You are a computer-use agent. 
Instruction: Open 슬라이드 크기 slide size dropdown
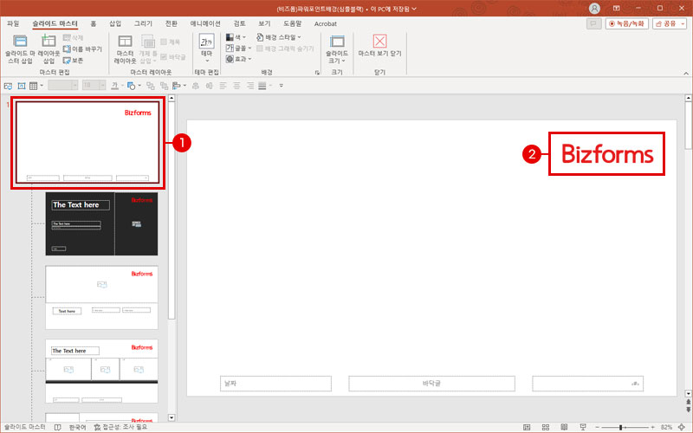coord(337,49)
